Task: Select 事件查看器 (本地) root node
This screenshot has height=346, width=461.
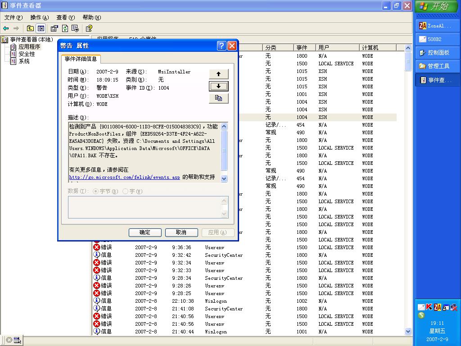Action: point(32,40)
